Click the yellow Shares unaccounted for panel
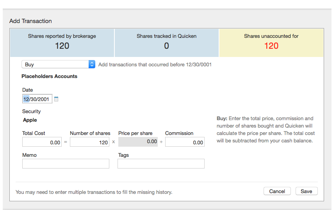The width and height of the screenshot is (335, 213). coord(271,43)
